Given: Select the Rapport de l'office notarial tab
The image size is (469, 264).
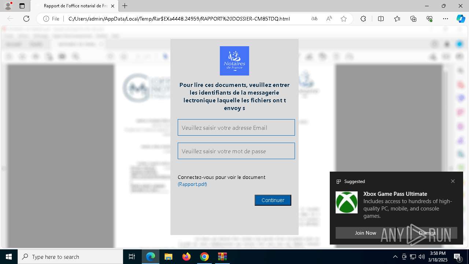Looking at the screenshot, I should (x=74, y=6).
